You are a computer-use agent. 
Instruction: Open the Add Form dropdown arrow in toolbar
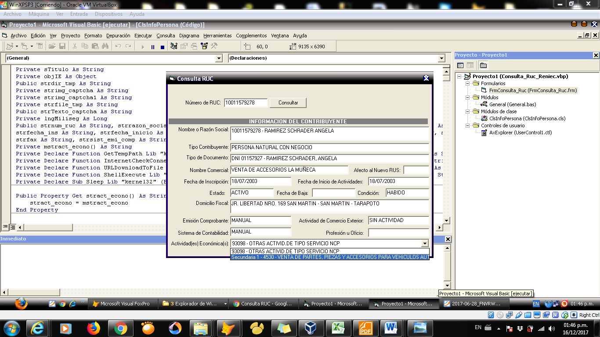pos(31,46)
